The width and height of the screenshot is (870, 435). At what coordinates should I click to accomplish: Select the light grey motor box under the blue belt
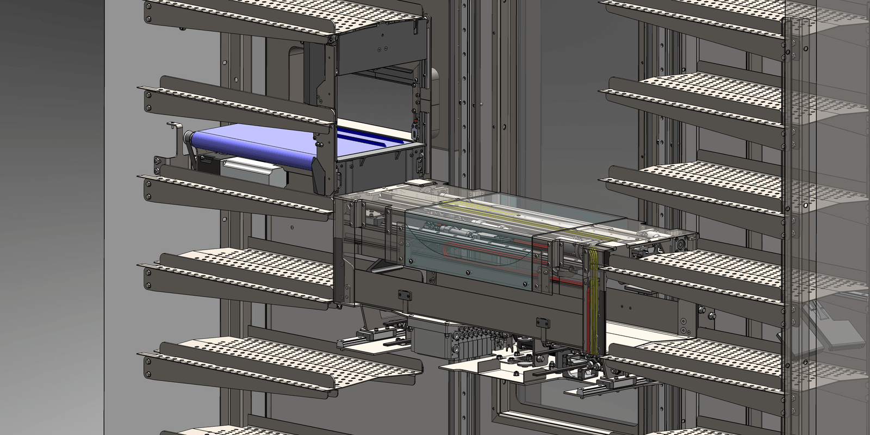point(254,173)
